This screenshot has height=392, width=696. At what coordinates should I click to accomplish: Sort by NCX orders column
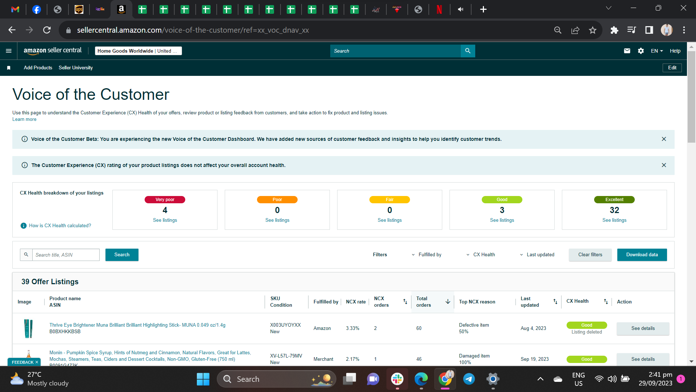pos(405,302)
